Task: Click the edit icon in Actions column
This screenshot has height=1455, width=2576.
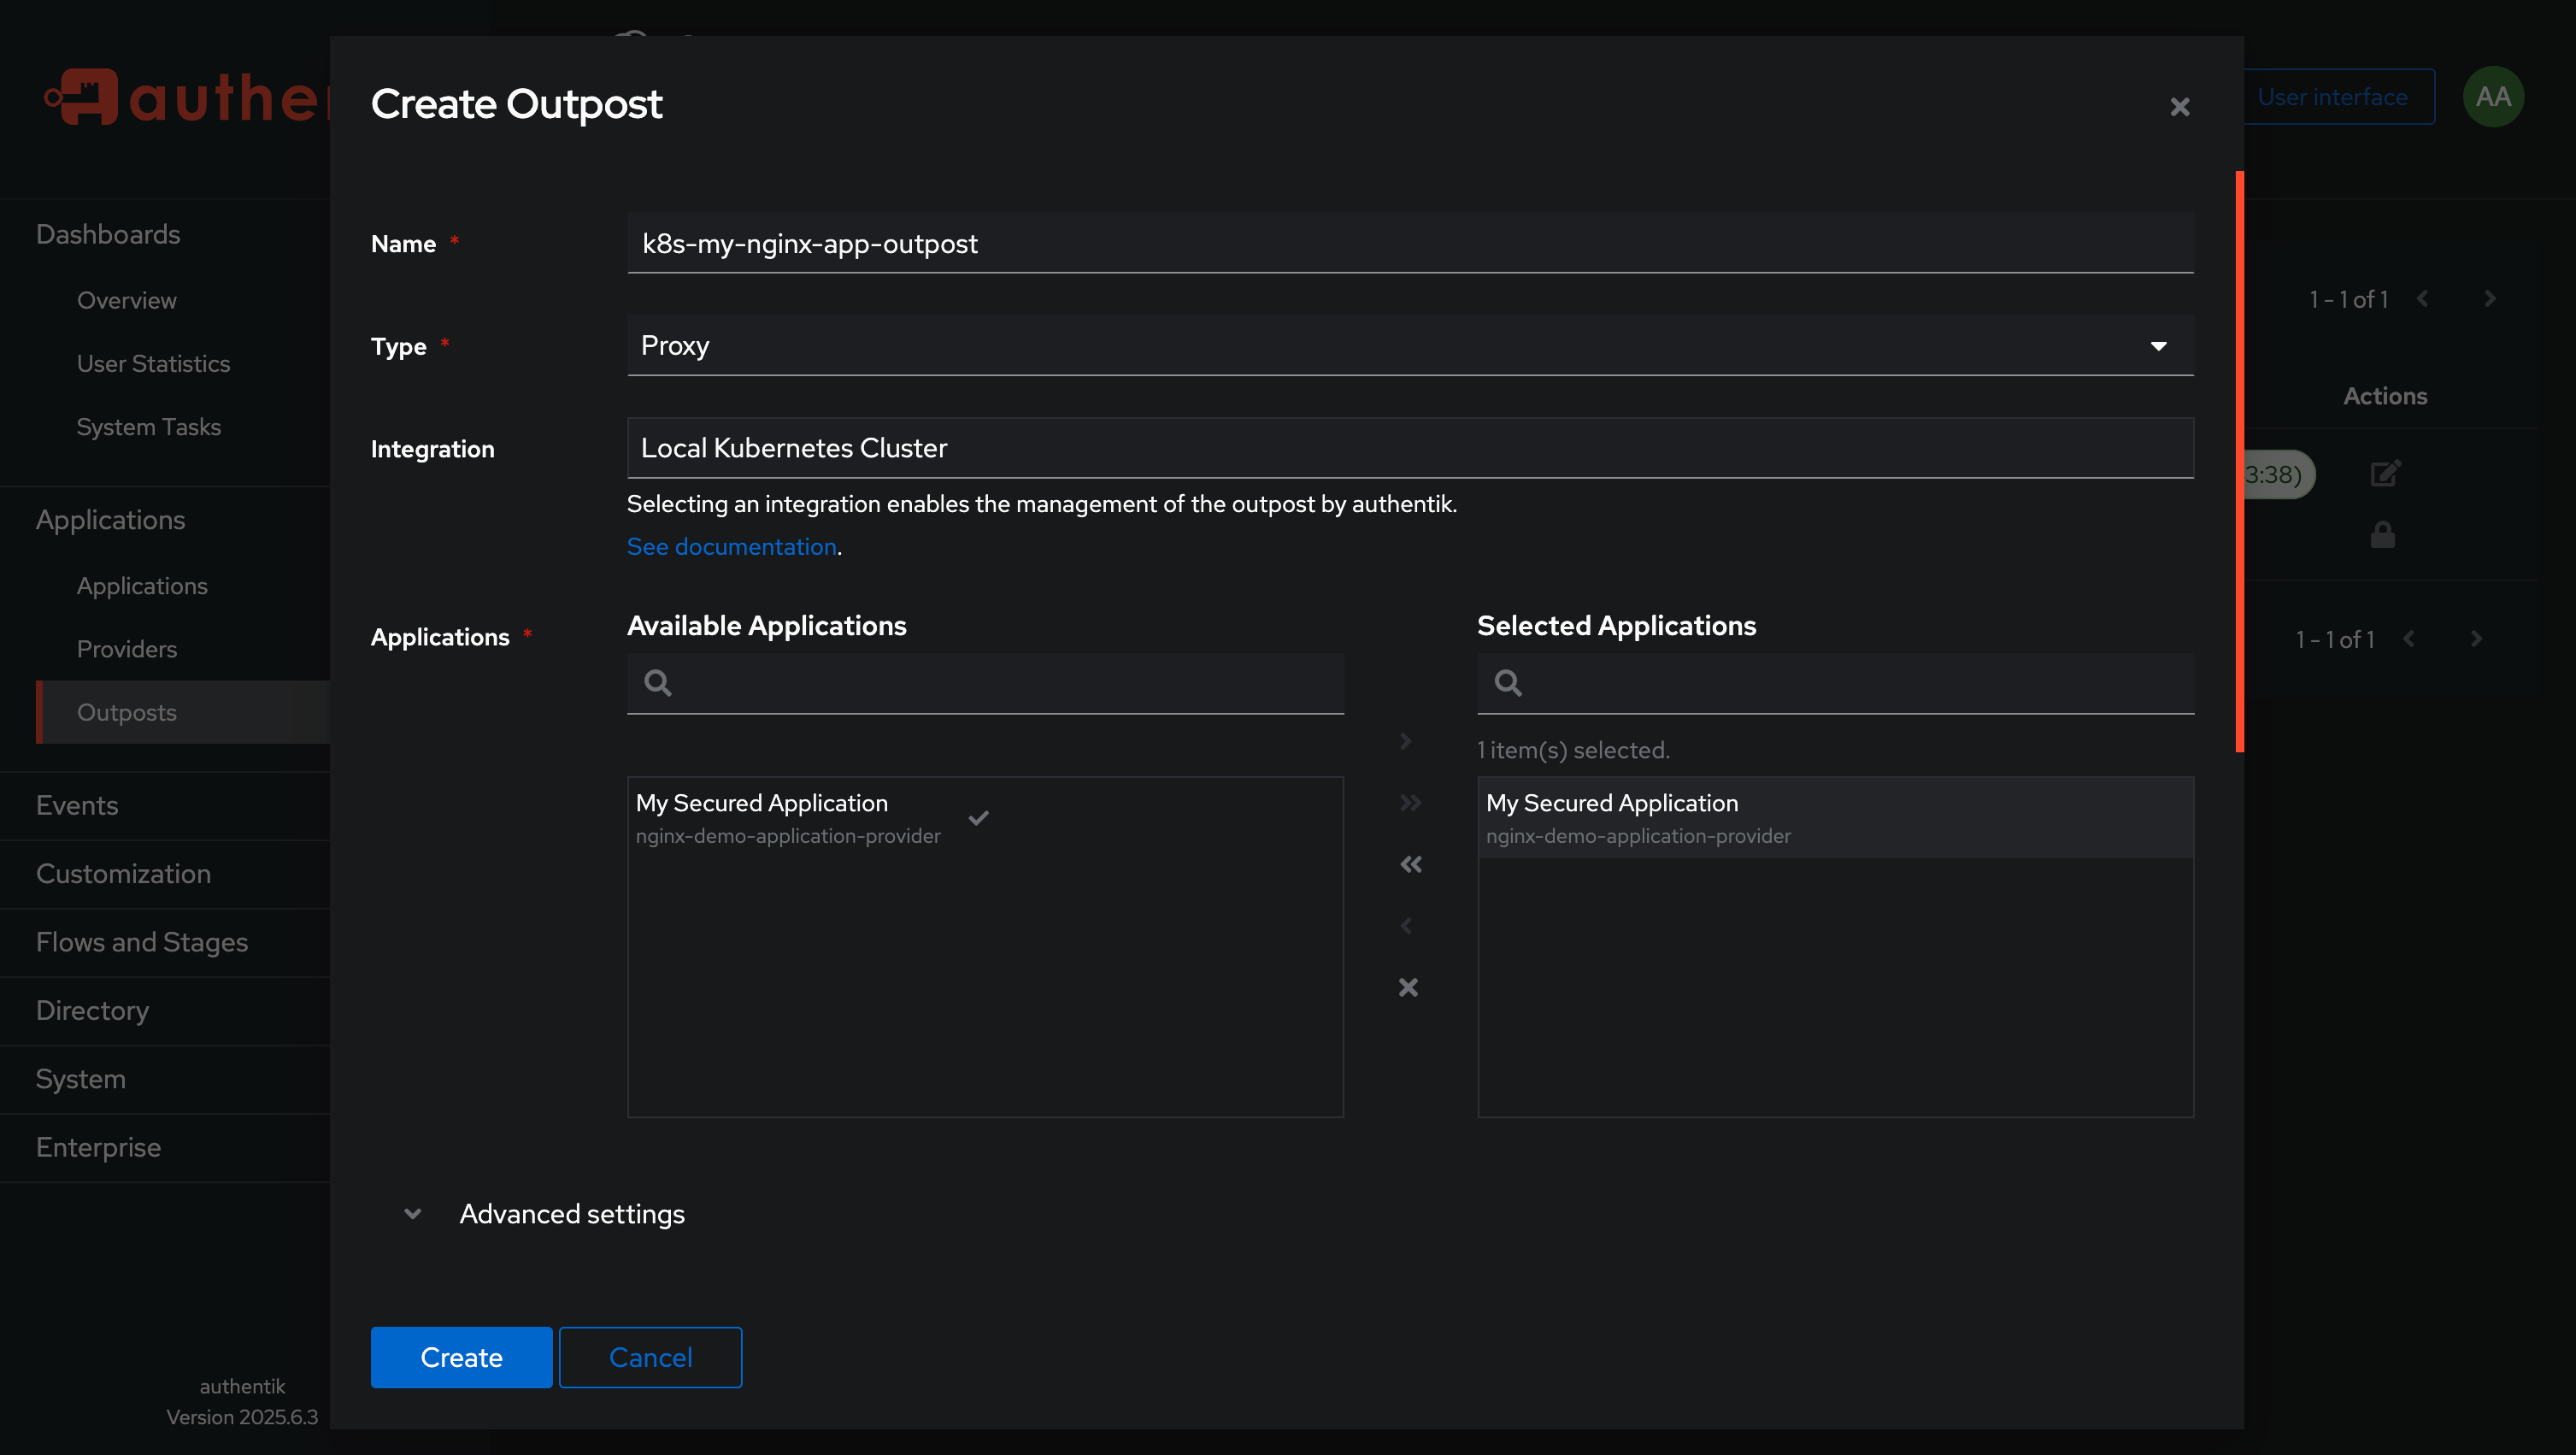Action: pyautogui.click(x=2385, y=473)
